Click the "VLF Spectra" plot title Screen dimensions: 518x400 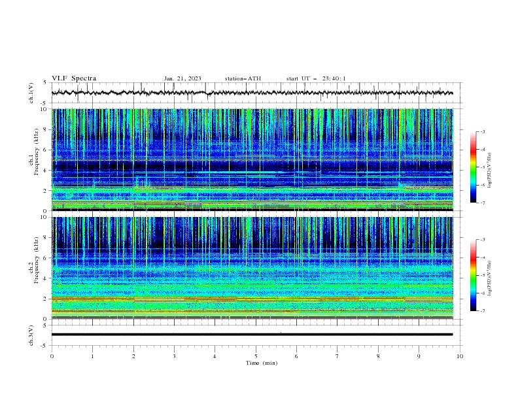click(74, 78)
